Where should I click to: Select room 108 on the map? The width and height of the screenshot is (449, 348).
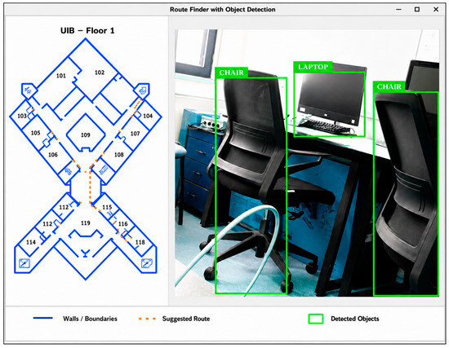[119, 155]
